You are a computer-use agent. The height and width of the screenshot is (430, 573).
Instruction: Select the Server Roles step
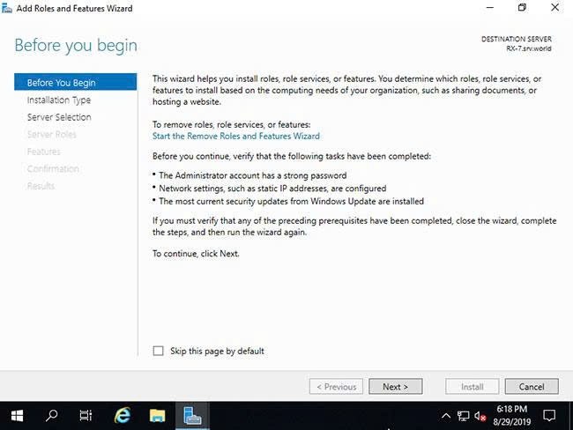51,134
